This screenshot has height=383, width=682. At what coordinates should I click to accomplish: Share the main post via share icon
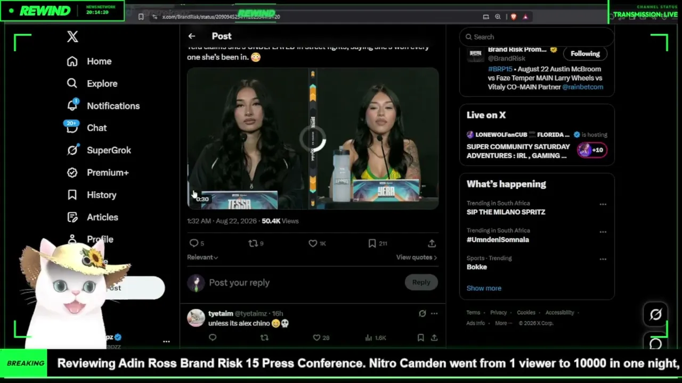(x=432, y=243)
